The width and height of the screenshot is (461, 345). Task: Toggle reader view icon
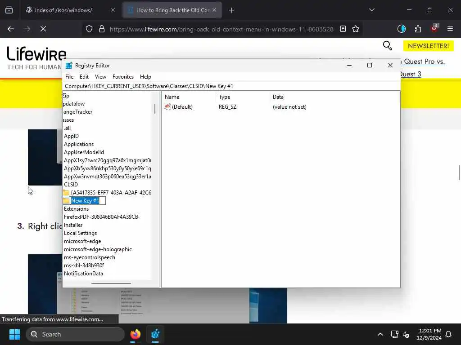[343, 29]
